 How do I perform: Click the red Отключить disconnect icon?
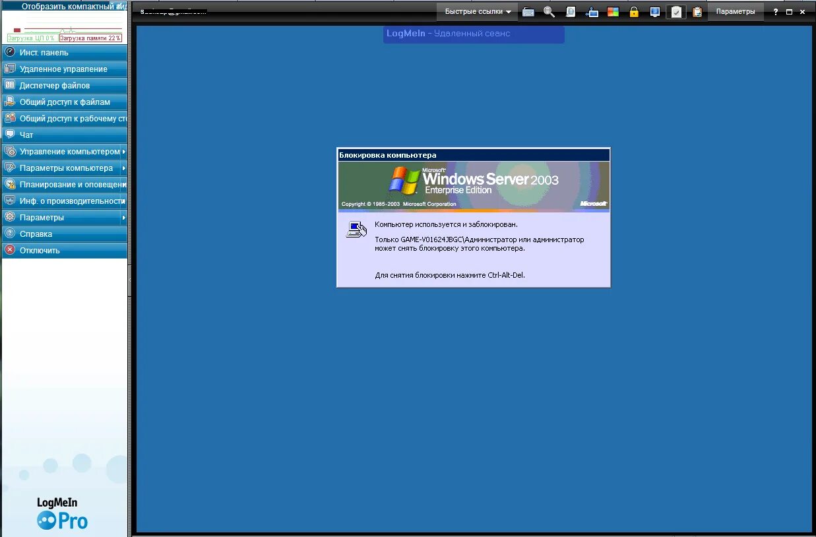point(10,250)
